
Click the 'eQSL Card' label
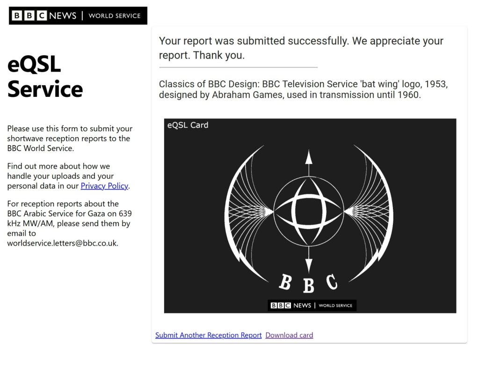[188, 125]
